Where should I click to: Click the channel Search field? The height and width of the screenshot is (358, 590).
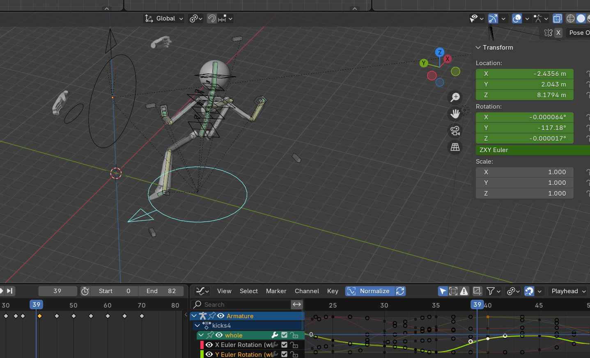point(241,304)
